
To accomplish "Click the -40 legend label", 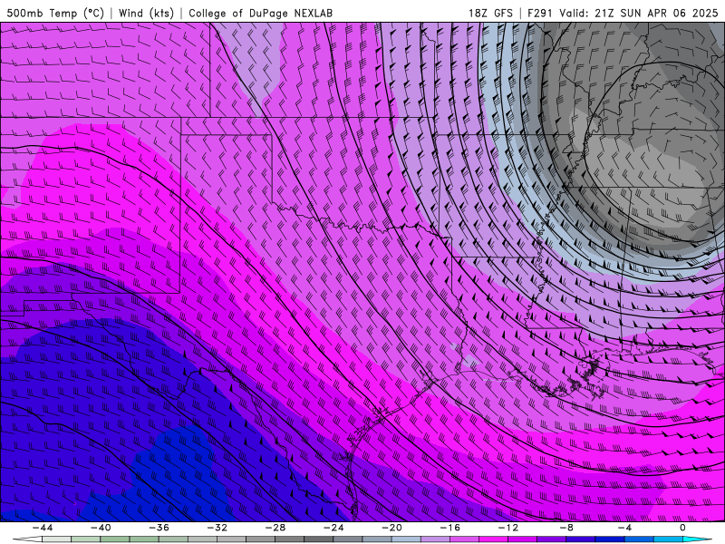I will [101, 528].
